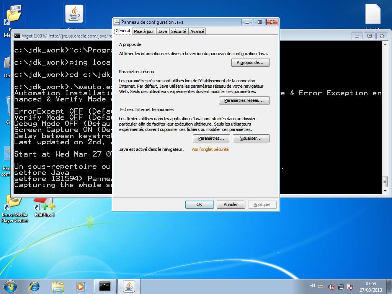Cancel with the Annuler button
The image size is (392, 294).
pos(231,204)
